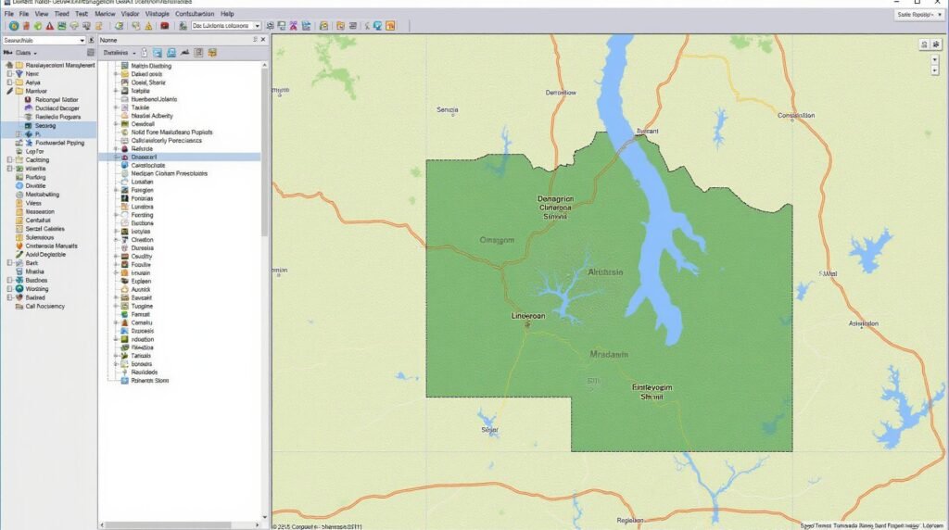Click the blue sphere icon beside Caksttochale
Viewport: 949px width, 530px height.
(125, 165)
